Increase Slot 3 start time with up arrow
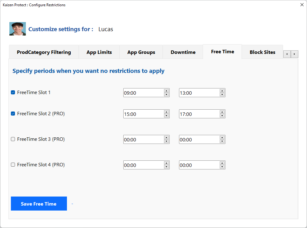Viewport: 307px width, 228px height. [x=166, y=137]
